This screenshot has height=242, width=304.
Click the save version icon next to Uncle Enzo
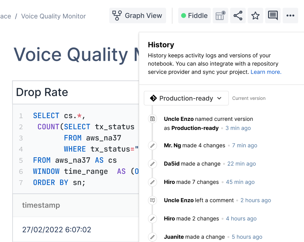click(x=152, y=119)
